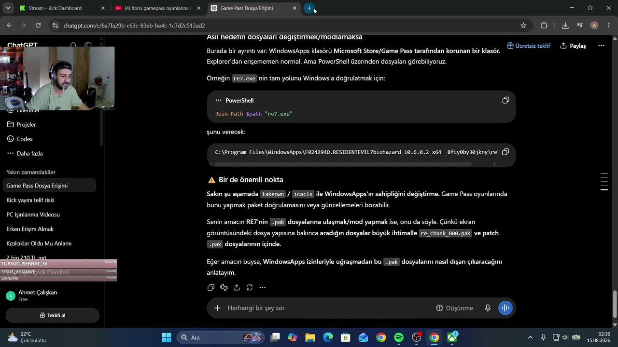618x347 pixels.
Task: Open conversation options three-dot menu
Action: click(x=601, y=46)
